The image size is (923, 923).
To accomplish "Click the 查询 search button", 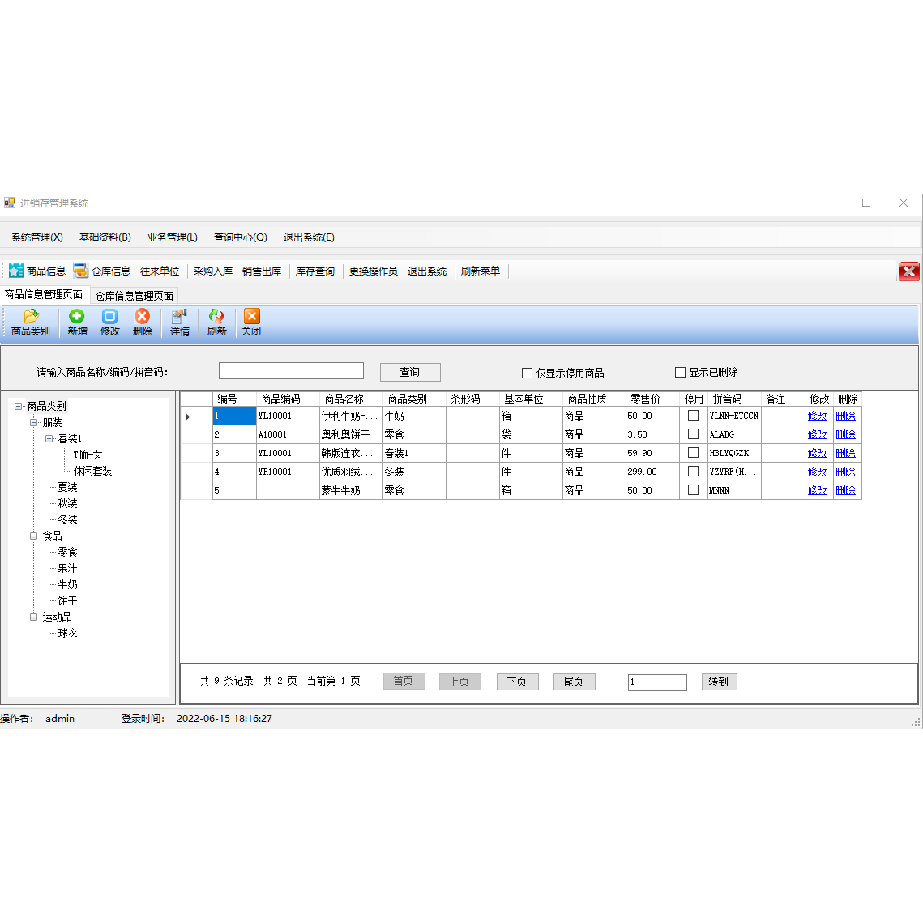I will pyautogui.click(x=410, y=372).
